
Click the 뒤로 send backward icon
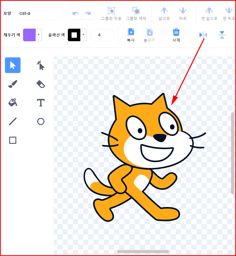point(183,10)
